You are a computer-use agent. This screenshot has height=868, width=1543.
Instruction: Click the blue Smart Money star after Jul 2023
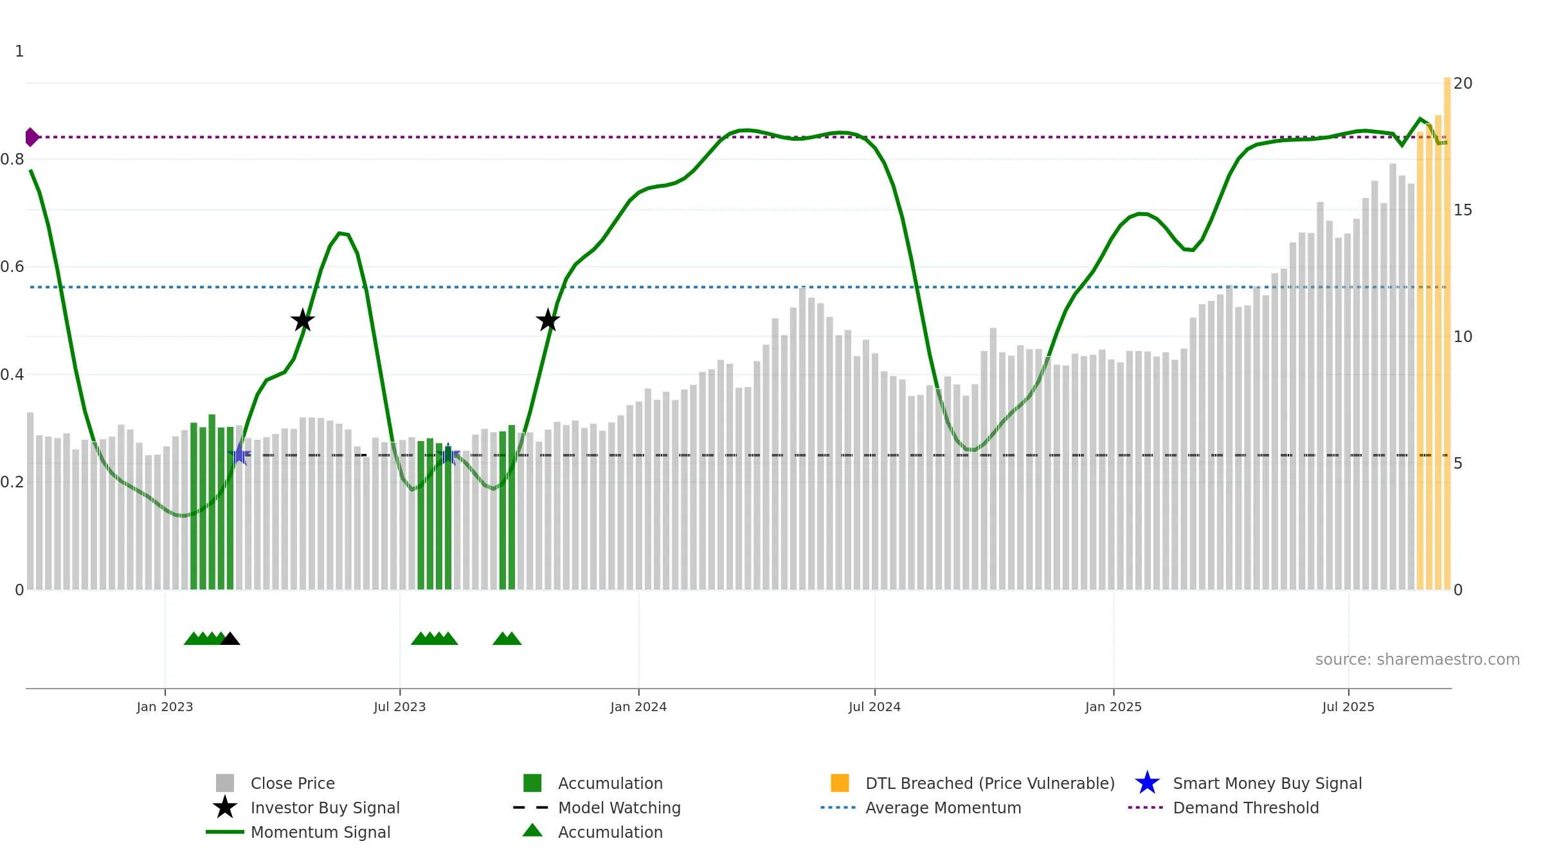448,455
